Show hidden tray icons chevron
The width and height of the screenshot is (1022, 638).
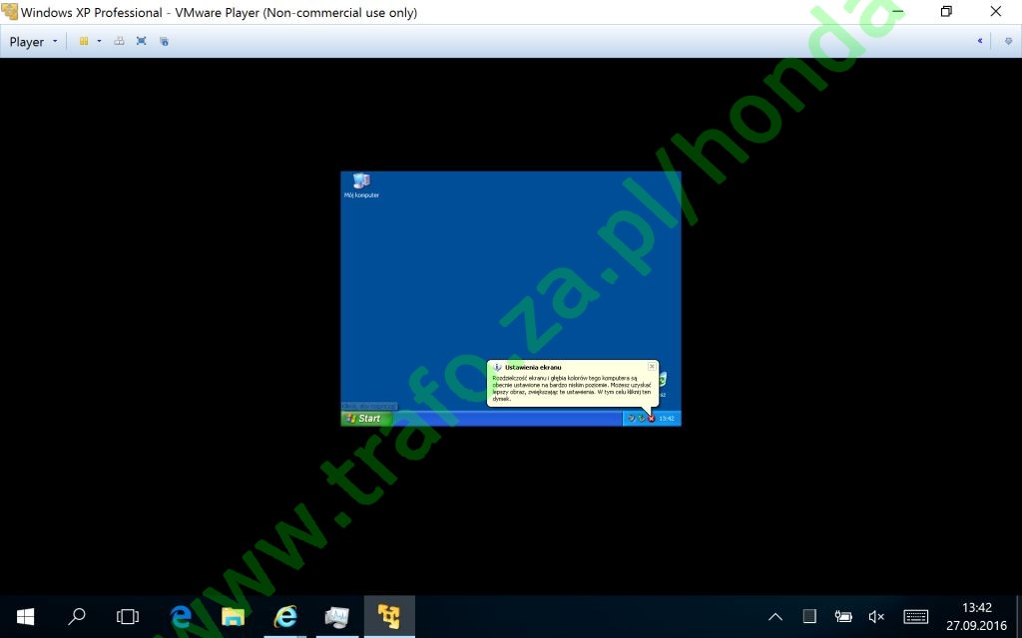[x=775, y=616]
